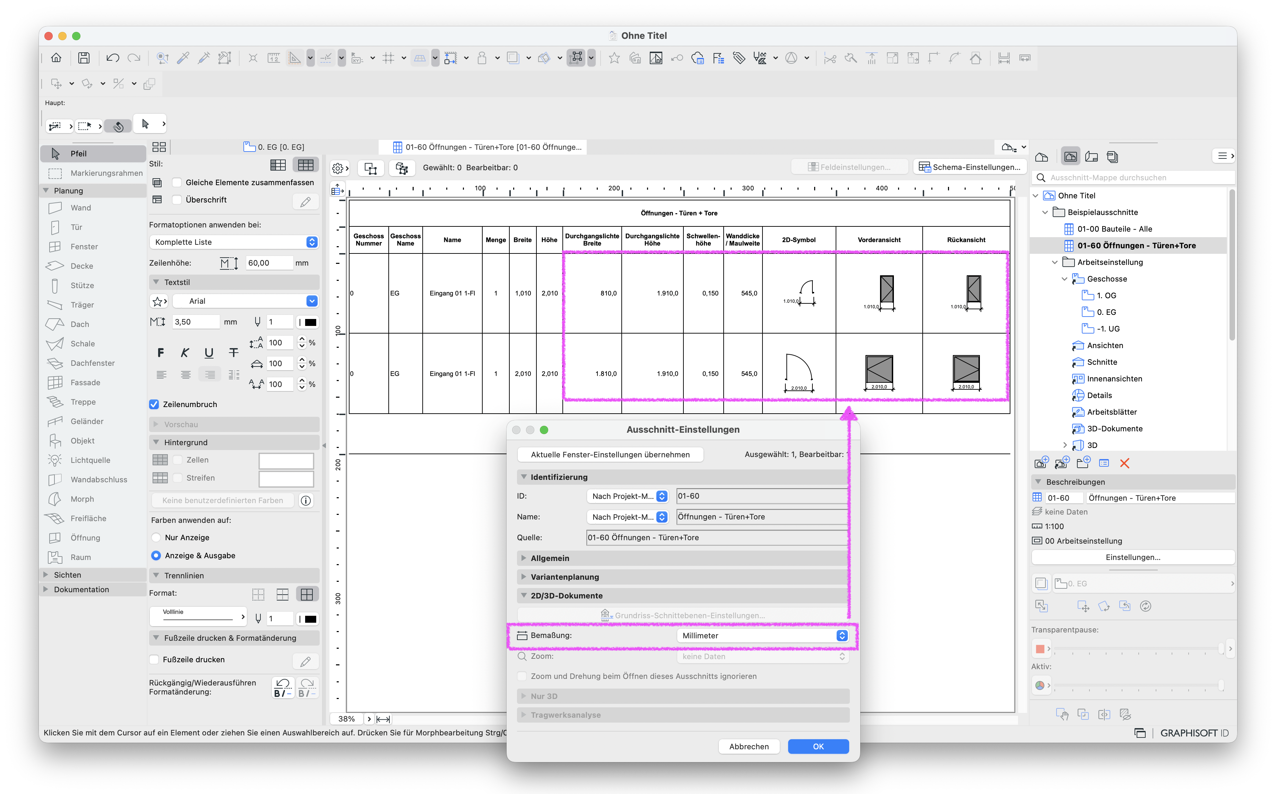Collapse the Geschosse tree node

1064,279
